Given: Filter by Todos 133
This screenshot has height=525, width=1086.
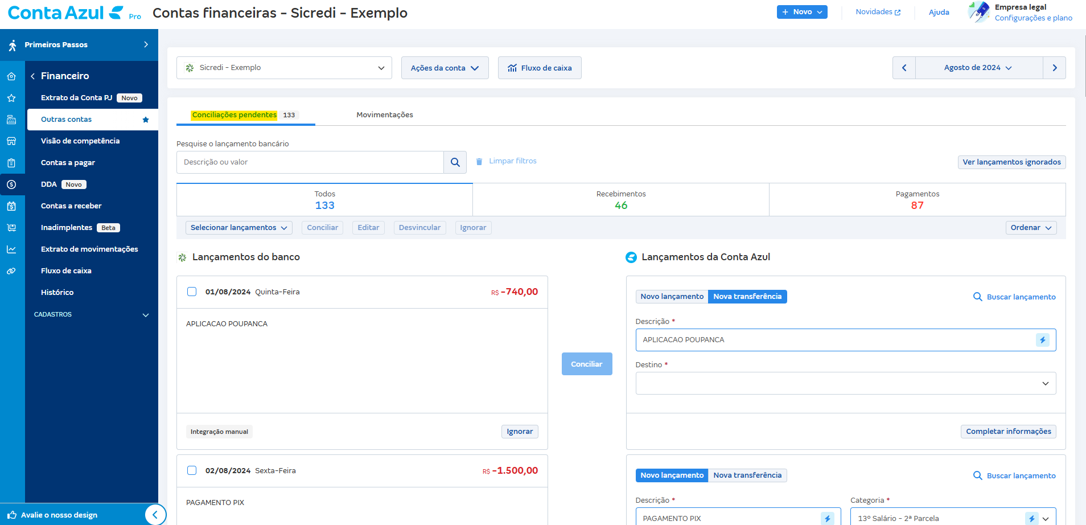Looking at the screenshot, I should click(x=324, y=200).
